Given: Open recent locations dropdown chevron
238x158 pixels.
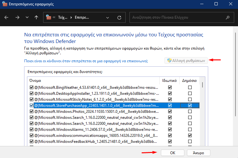Looking at the screenshot, I should pos(27,17).
